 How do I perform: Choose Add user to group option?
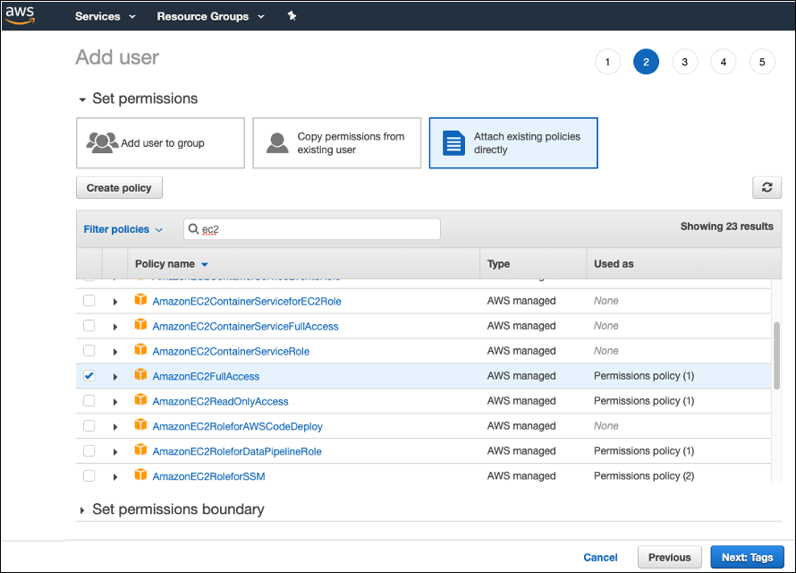[x=160, y=142]
